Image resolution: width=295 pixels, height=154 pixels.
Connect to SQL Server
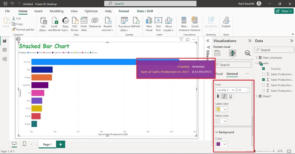pos(75,24)
